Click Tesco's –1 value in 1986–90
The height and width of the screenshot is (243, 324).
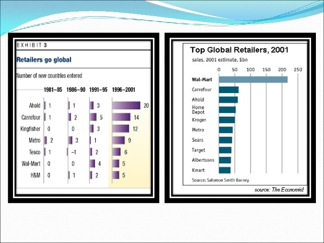coord(73,152)
